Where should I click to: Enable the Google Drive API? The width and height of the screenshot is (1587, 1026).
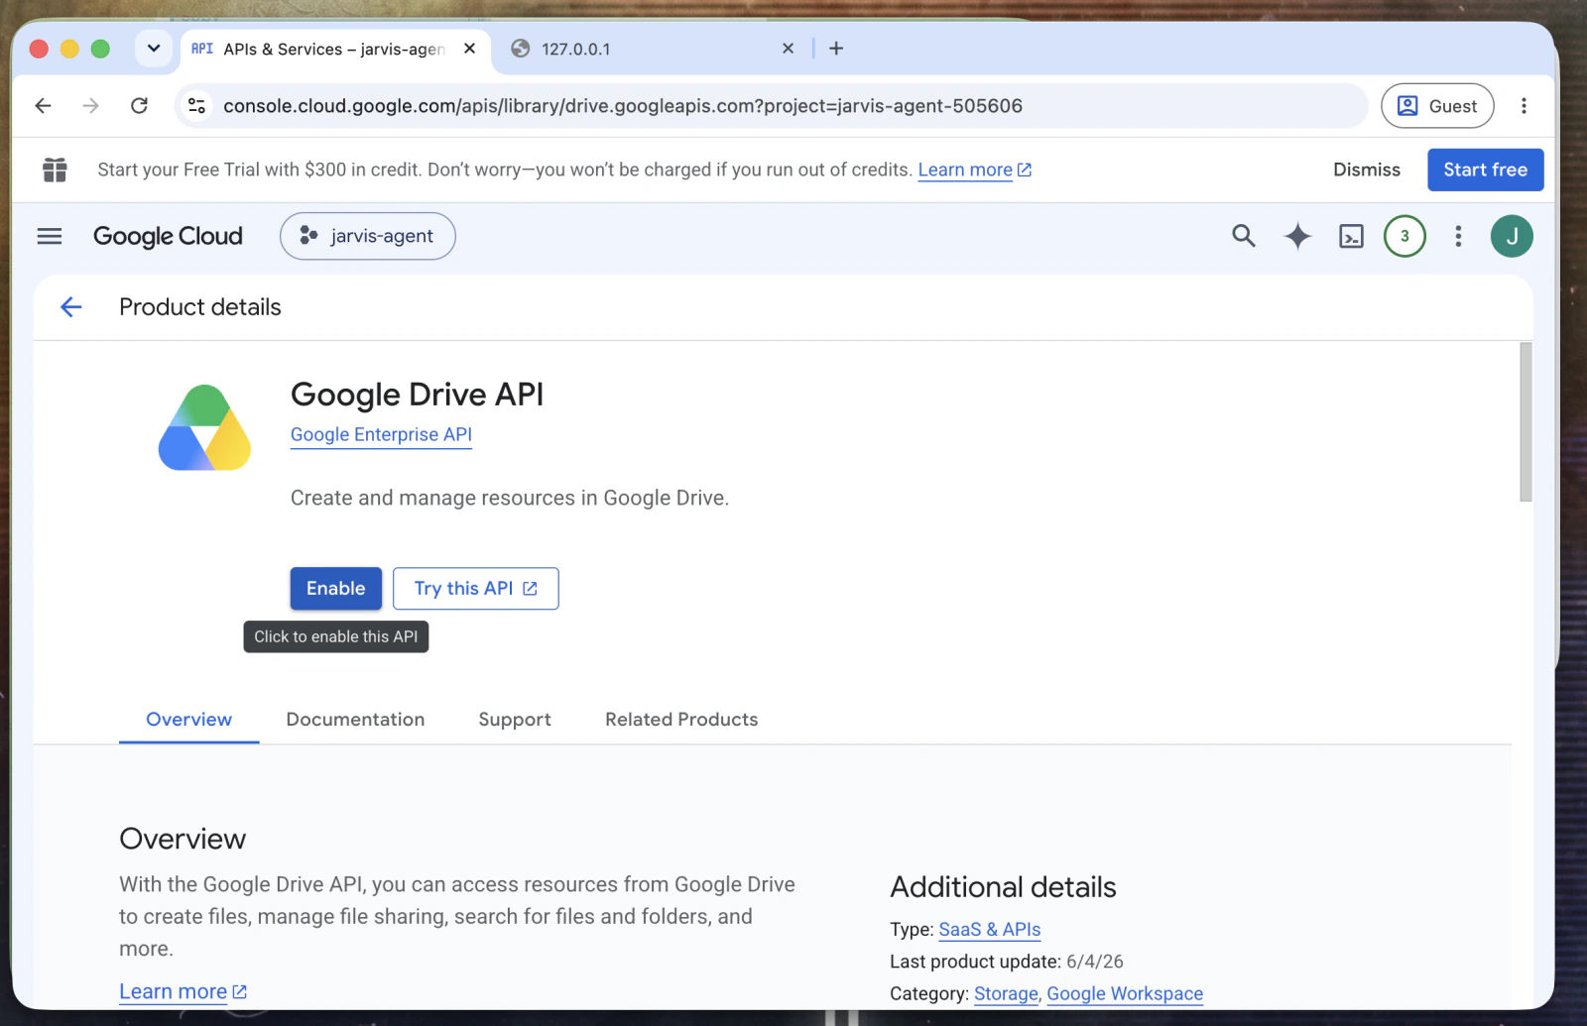click(336, 589)
